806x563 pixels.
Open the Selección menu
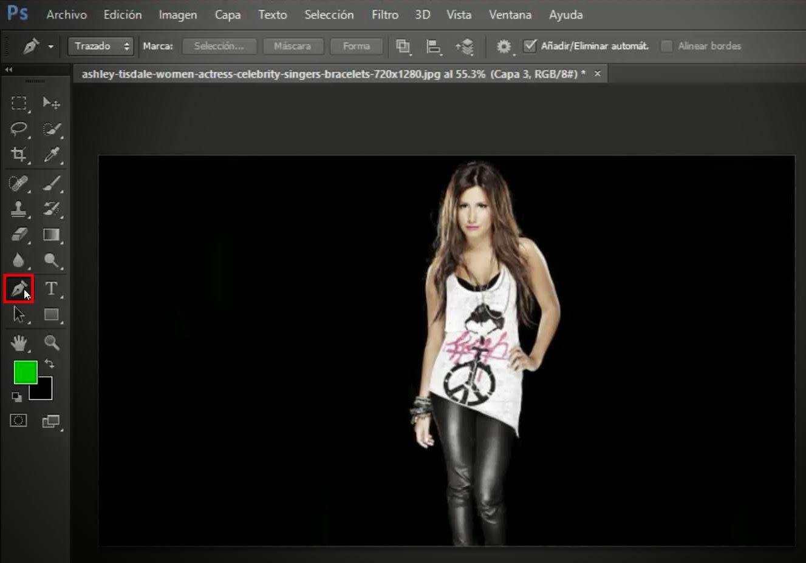click(329, 15)
